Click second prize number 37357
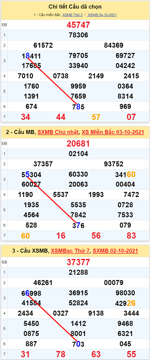Image resolution: width=150 pixels, height=360 pixels. [43, 164]
